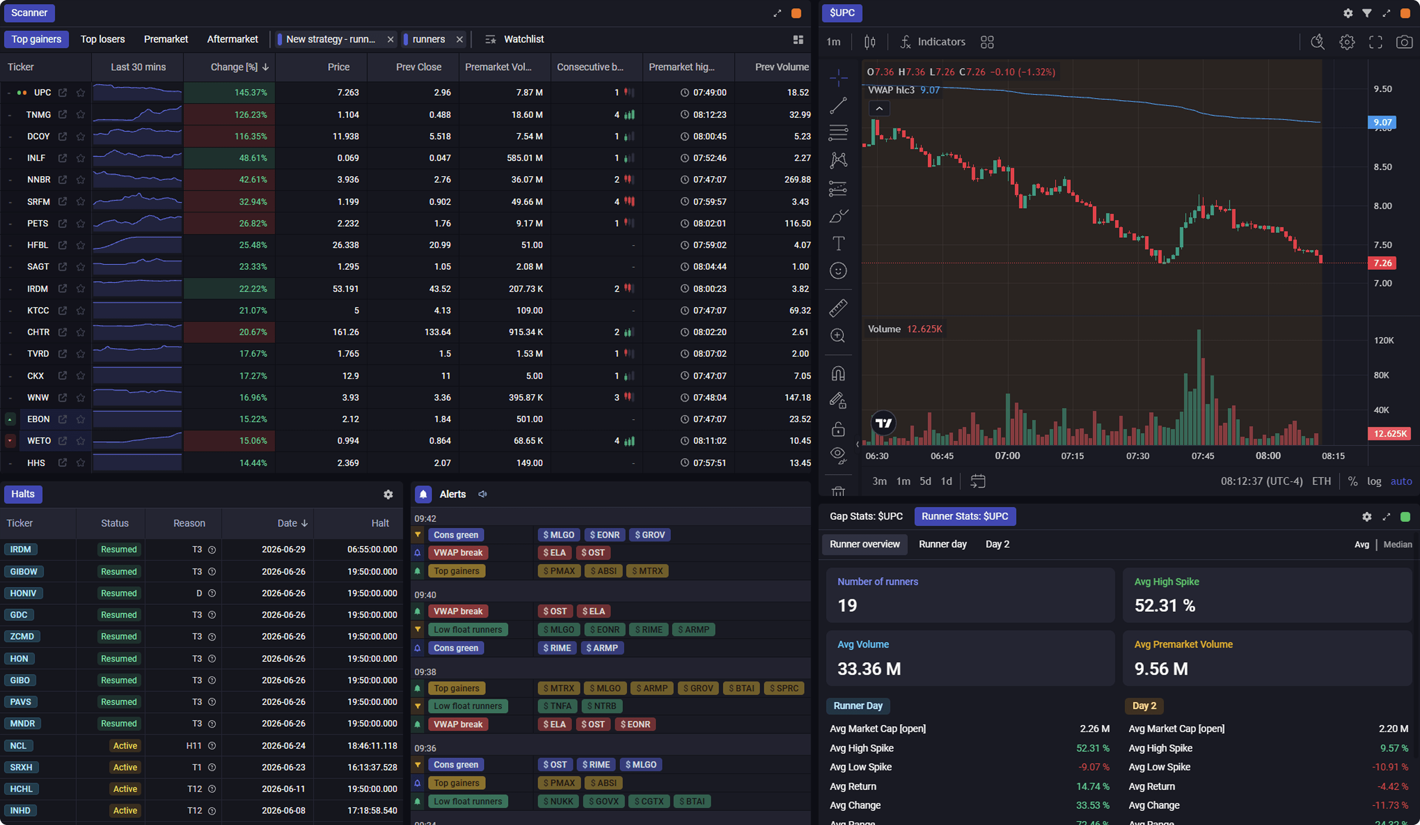
Task: Open chart settings gear in toolbar
Action: [x=1347, y=42]
